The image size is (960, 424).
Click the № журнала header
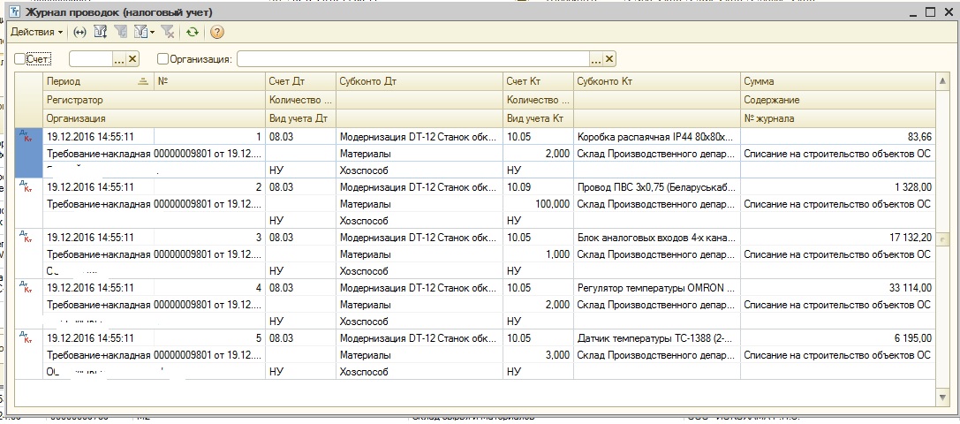(838, 118)
